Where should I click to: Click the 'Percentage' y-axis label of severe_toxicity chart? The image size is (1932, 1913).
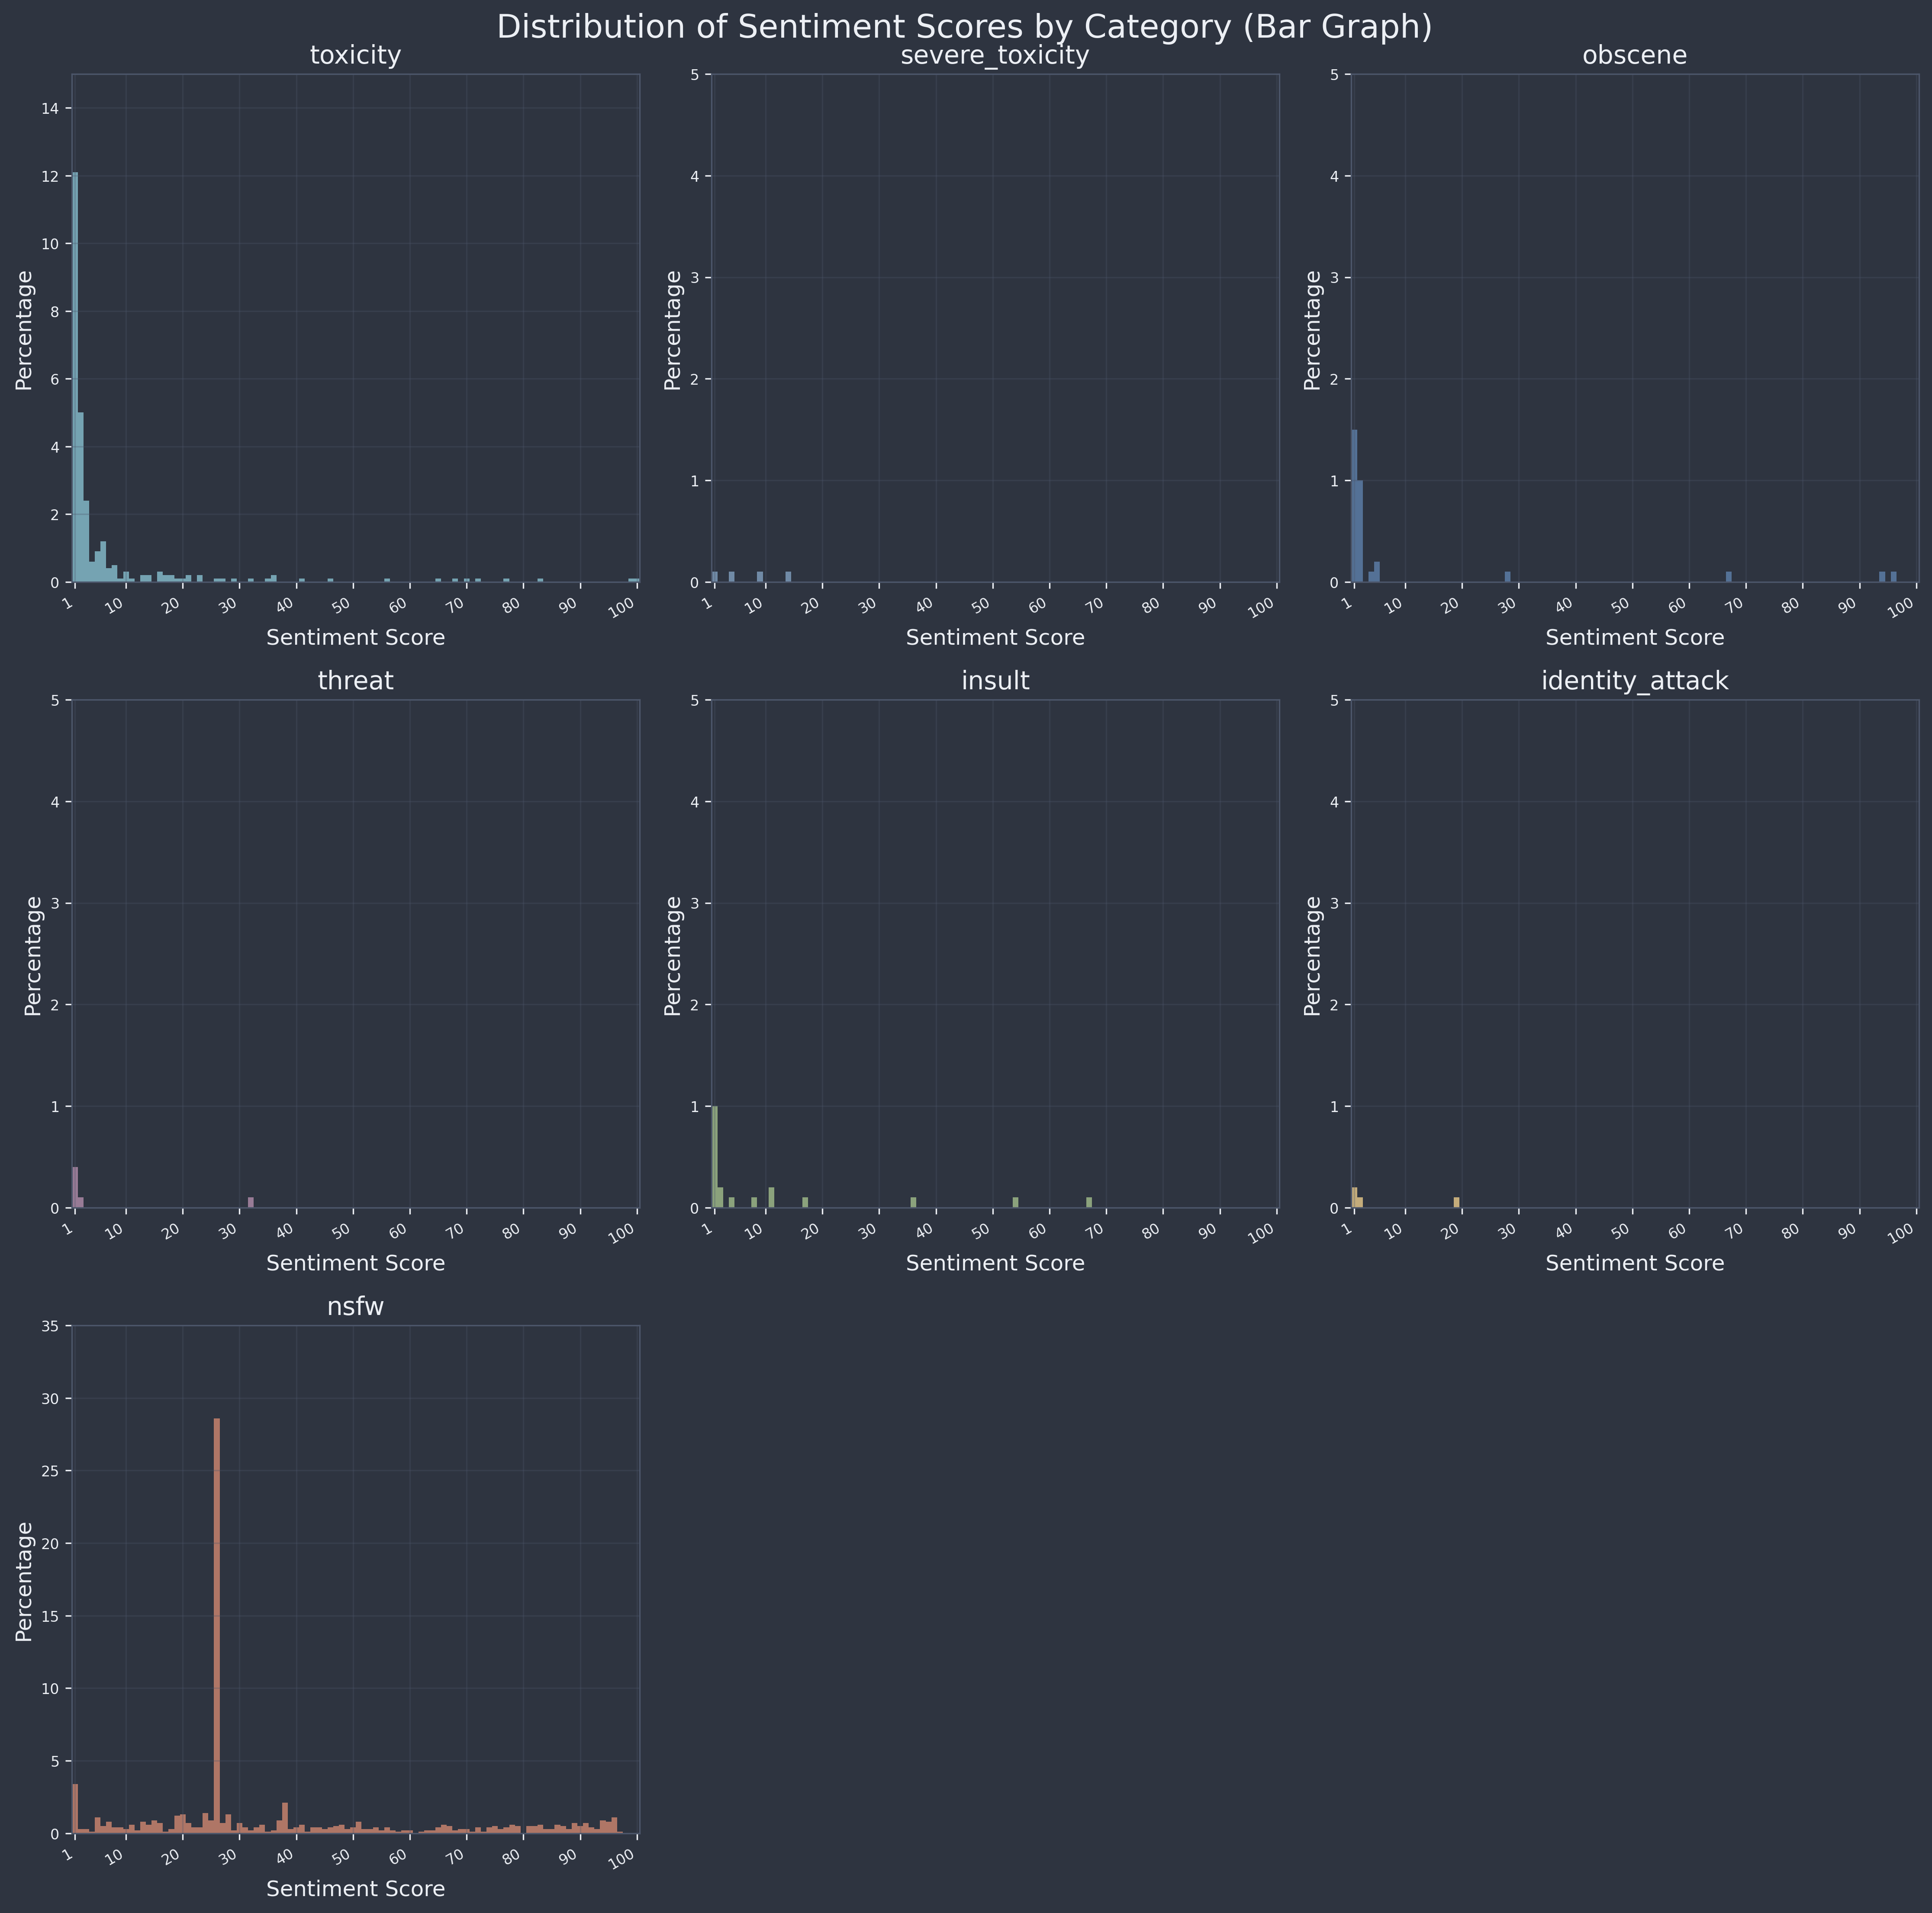pyautogui.click(x=673, y=330)
